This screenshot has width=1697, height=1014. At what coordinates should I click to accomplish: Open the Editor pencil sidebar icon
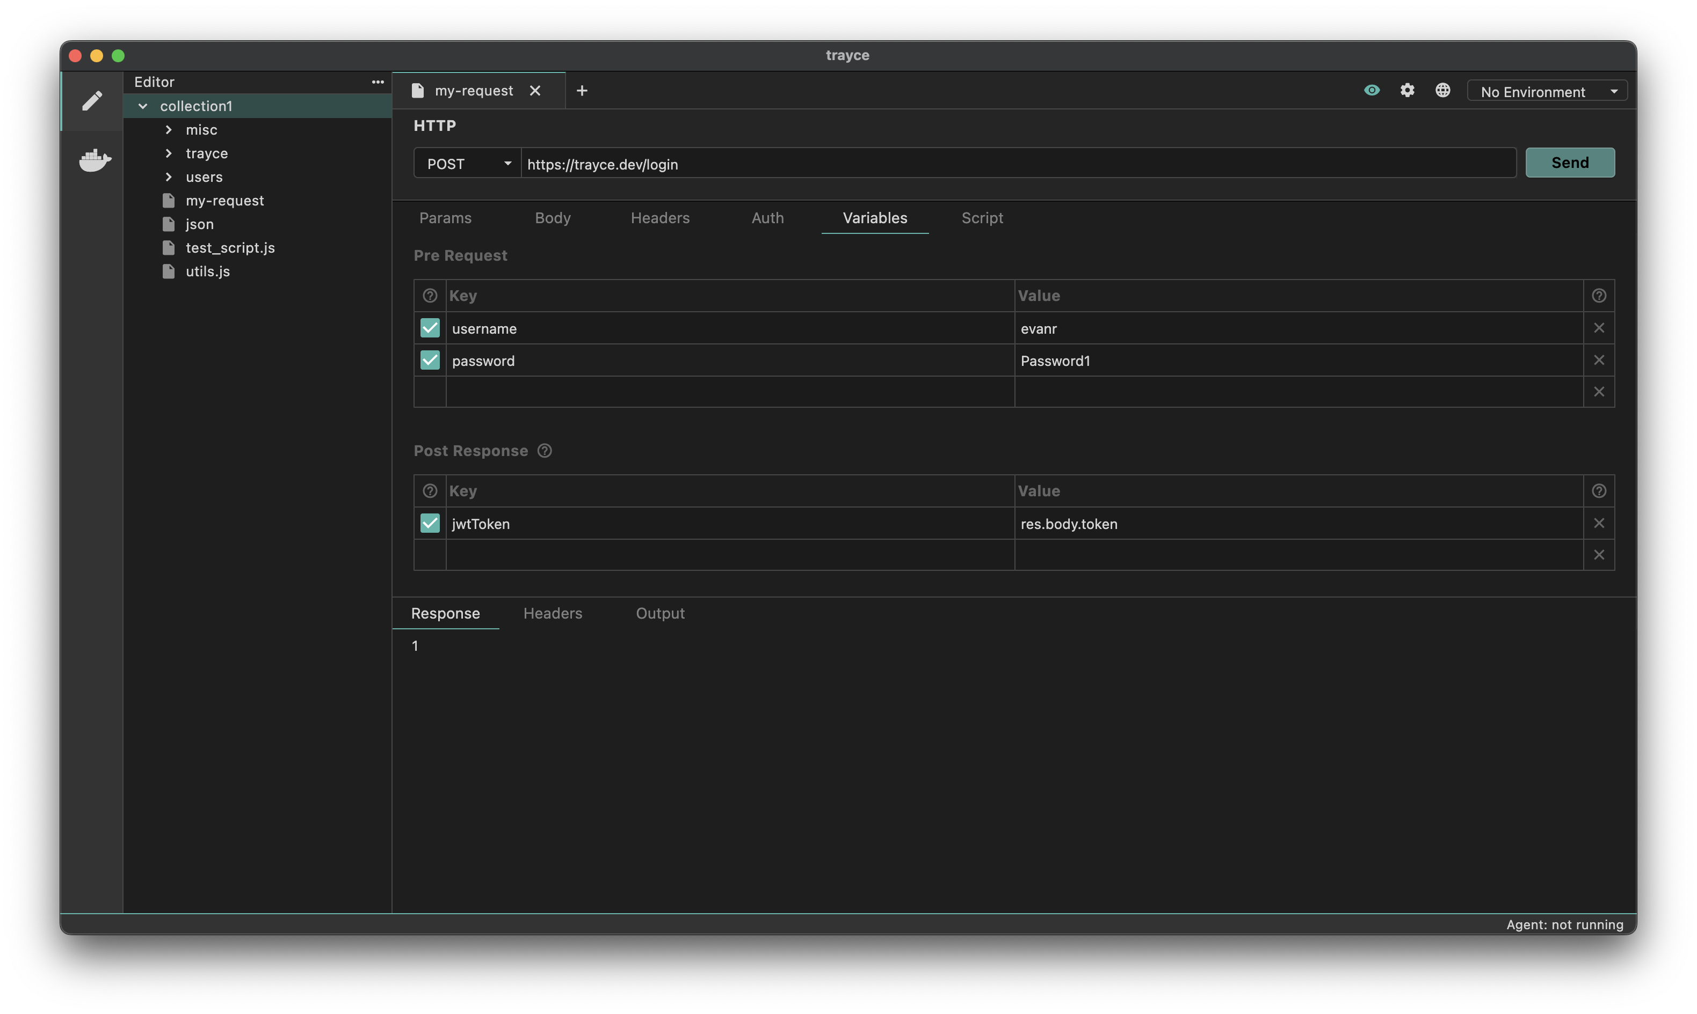(92, 101)
